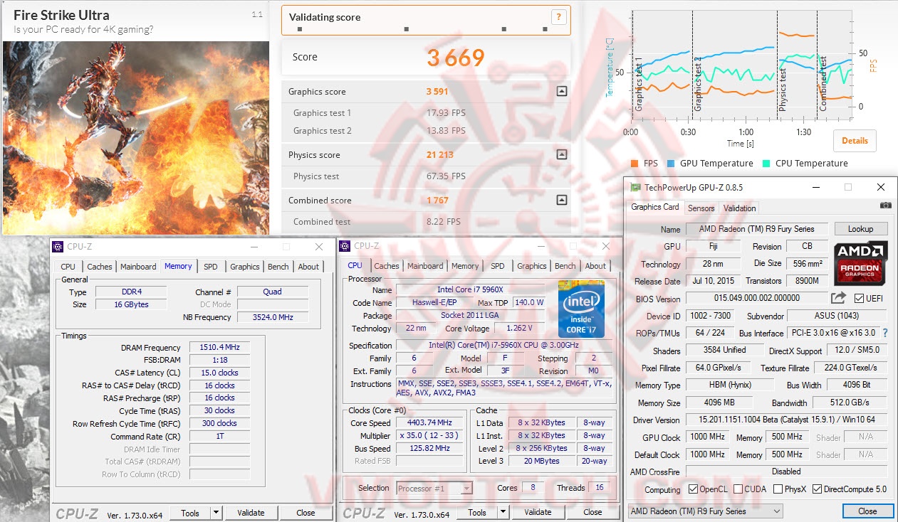Click the DRAM Frequency value 1510.4 MHz
Image resolution: width=898 pixels, height=522 pixels.
220,348
